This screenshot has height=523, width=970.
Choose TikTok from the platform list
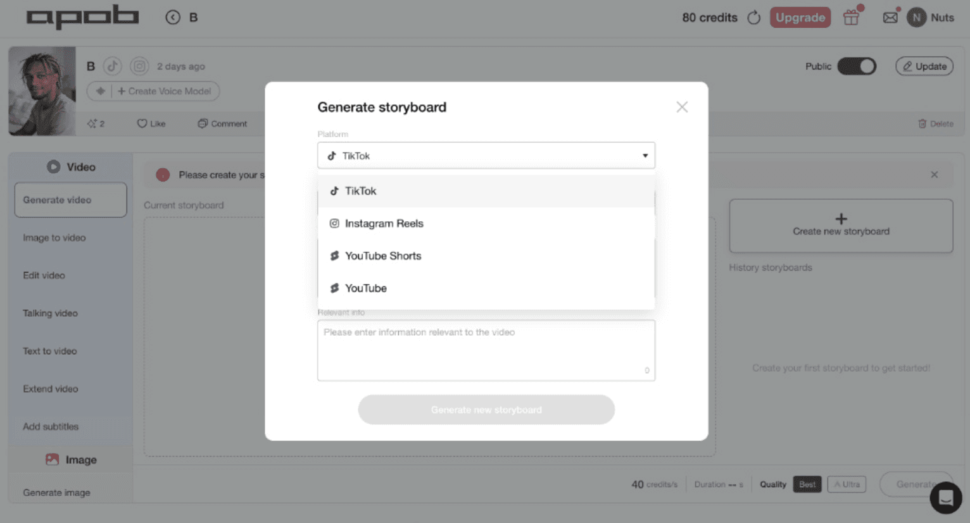tap(486, 191)
